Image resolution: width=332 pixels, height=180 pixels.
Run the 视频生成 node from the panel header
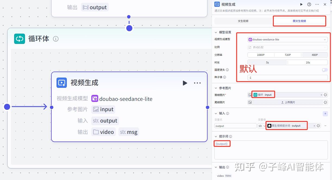click(301, 4)
